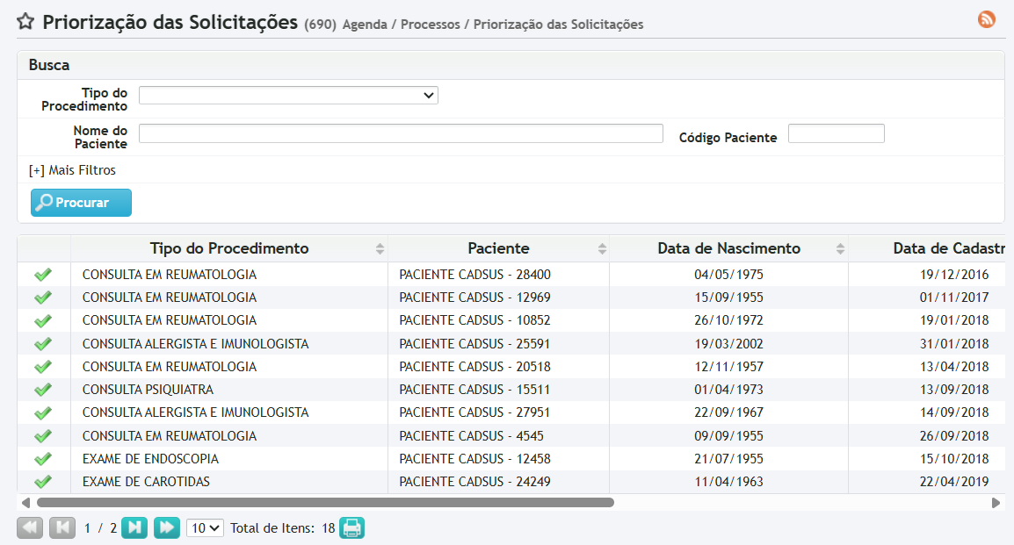The image size is (1014, 545).
Task: Click the first page navigation button
Action: point(30,527)
